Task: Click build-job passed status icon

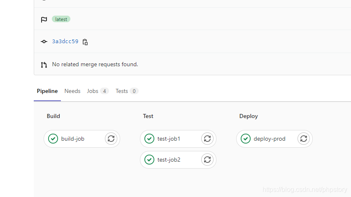Action: 53,139
